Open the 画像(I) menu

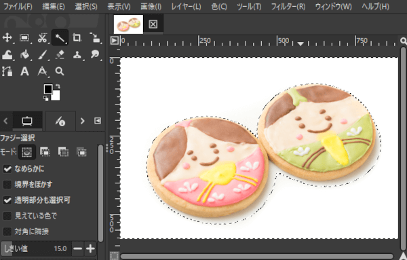151,7
